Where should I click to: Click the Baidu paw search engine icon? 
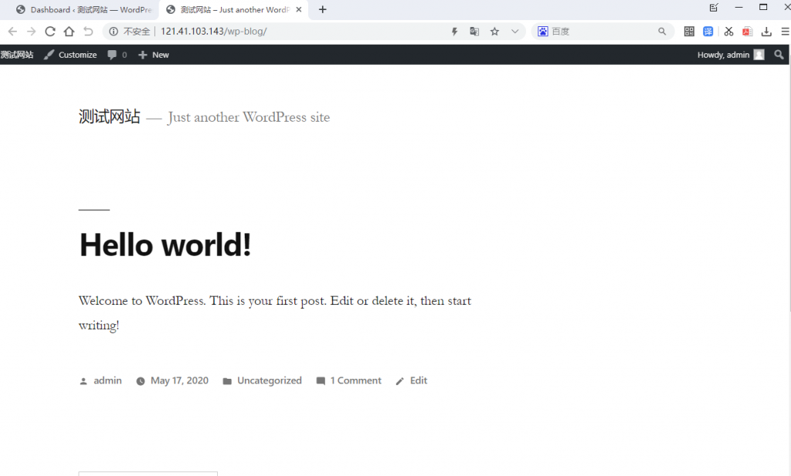pos(543,31)
